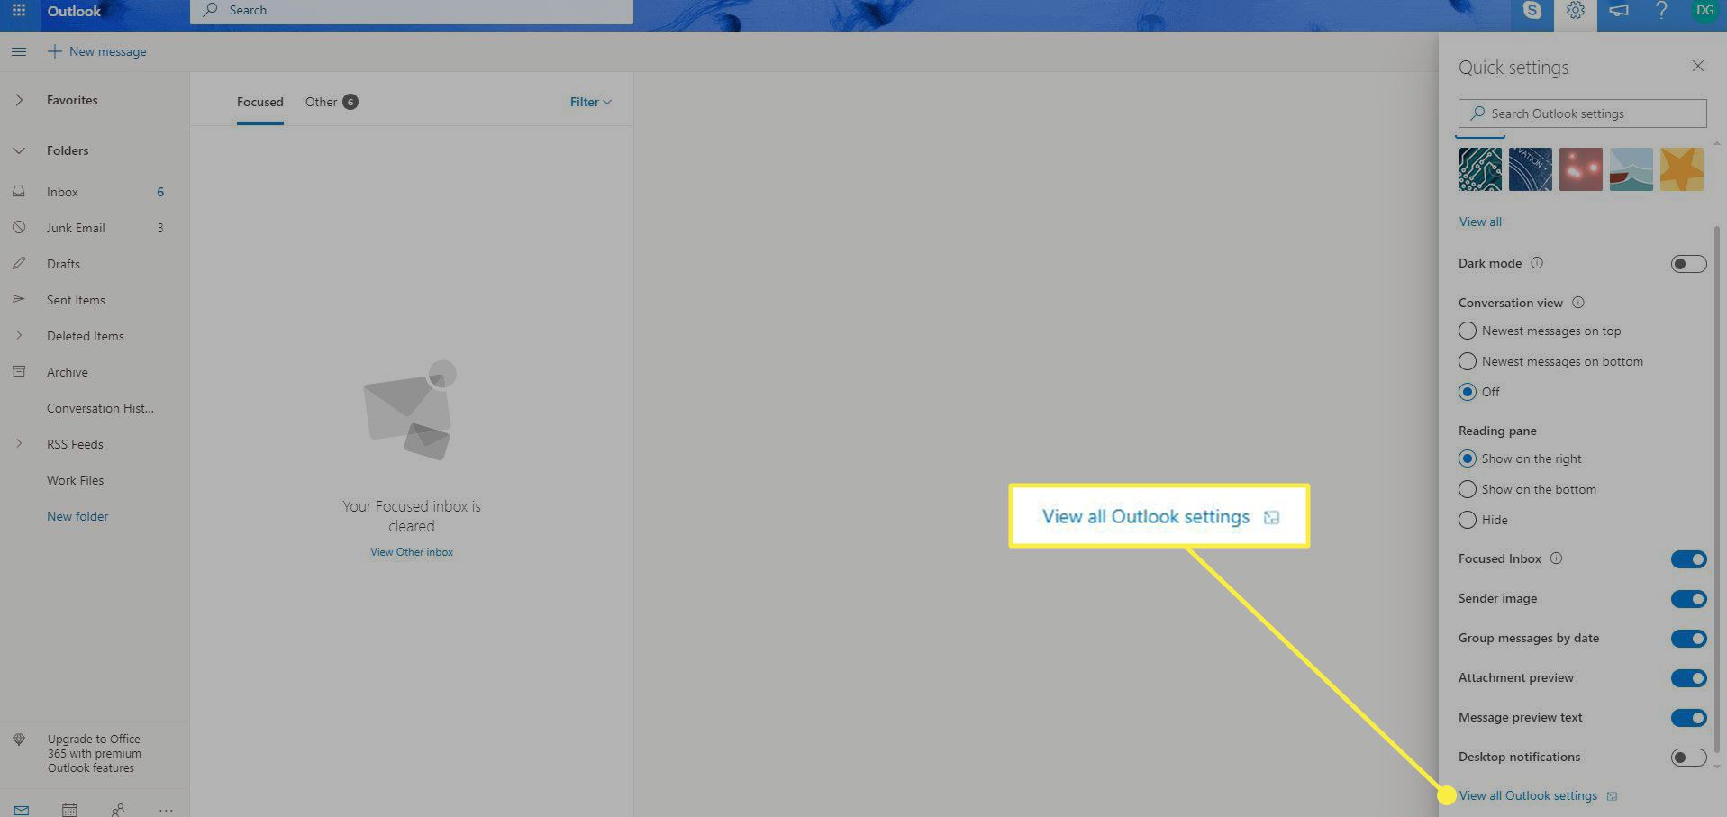Image resolution: width=1727 pixels, height=817 pixels.
Task: Toggle the hamburger navigation pane button
Action: (x=18, y=51)
